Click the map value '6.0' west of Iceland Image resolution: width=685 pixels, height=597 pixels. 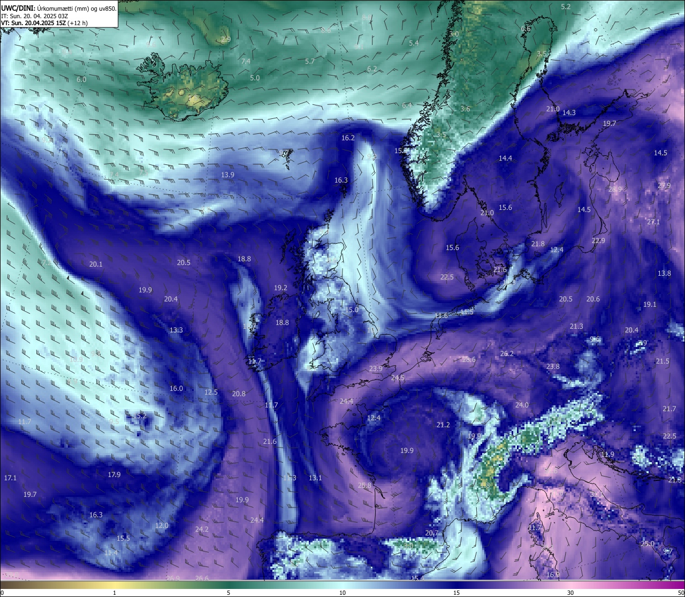point(81,79)
